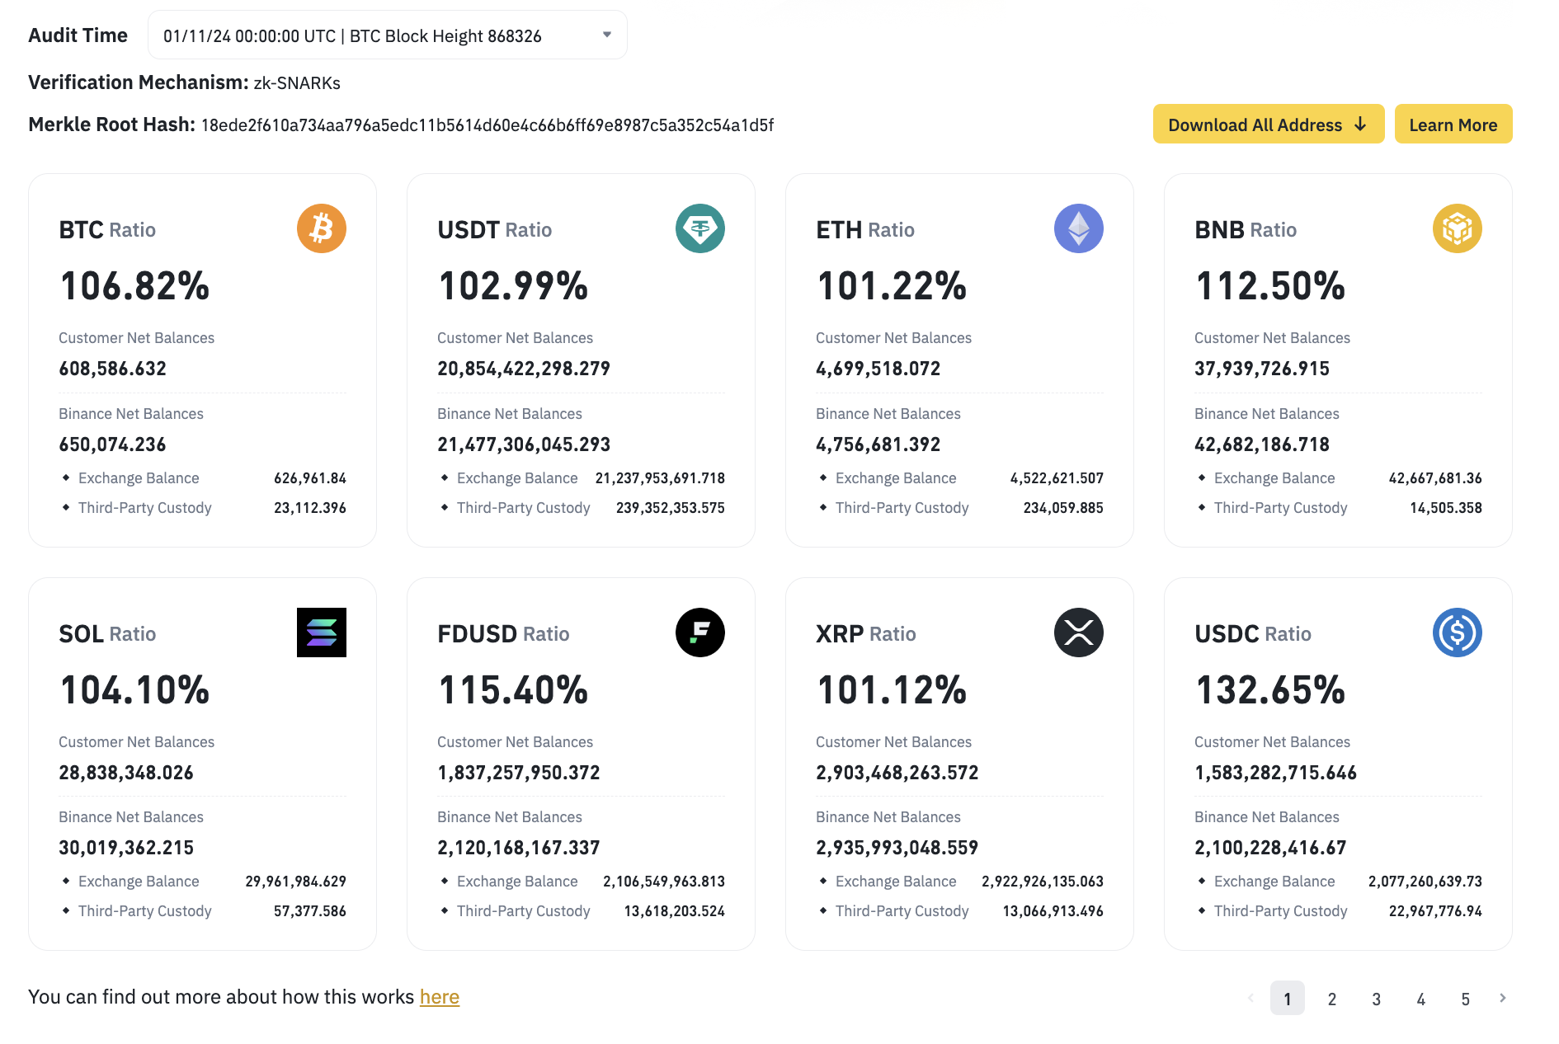Go to page 5 of results
This screenshot has width=1559, height=1044.
pos(1466,999)
